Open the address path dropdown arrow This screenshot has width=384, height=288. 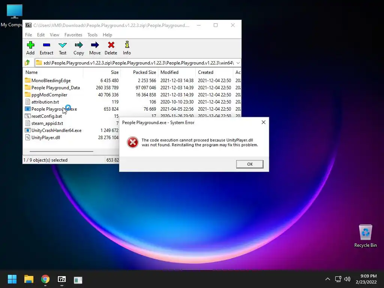238,63
